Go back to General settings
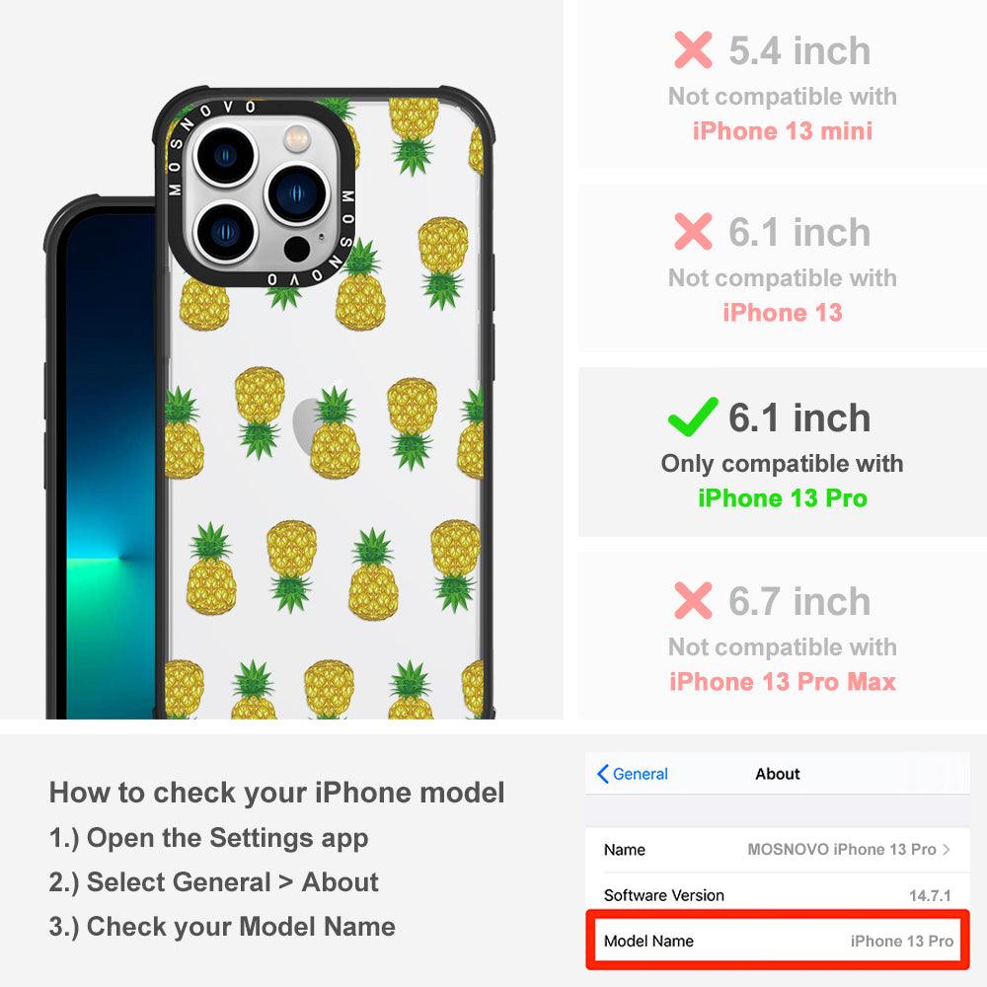 tap(632, 774)
